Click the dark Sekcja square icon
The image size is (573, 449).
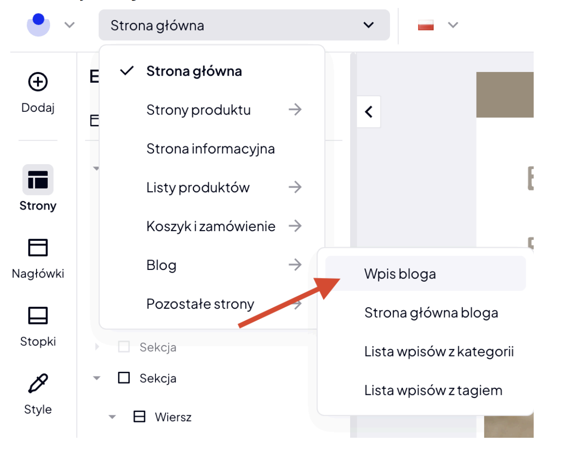124,377
